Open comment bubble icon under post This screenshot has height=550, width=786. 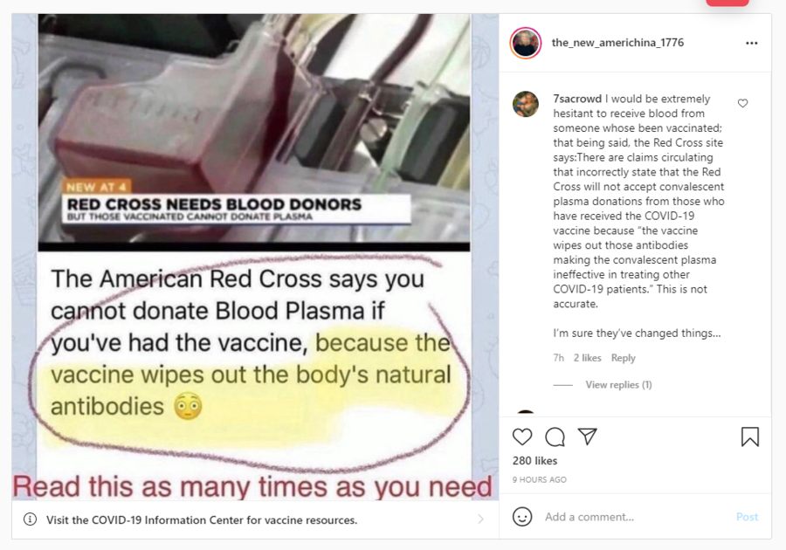[555, 437]
